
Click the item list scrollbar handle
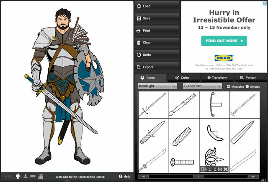click(x=198, y=177)
